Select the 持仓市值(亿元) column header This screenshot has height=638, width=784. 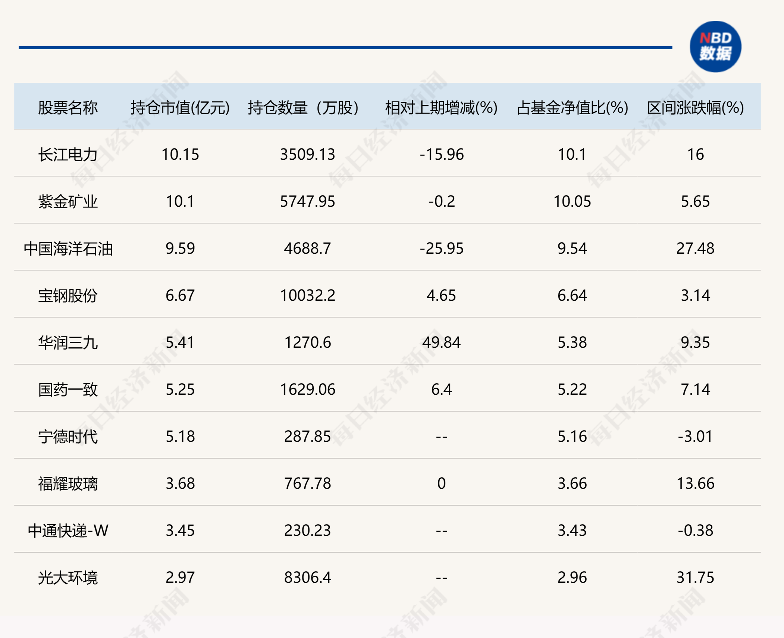coord(180,108)
